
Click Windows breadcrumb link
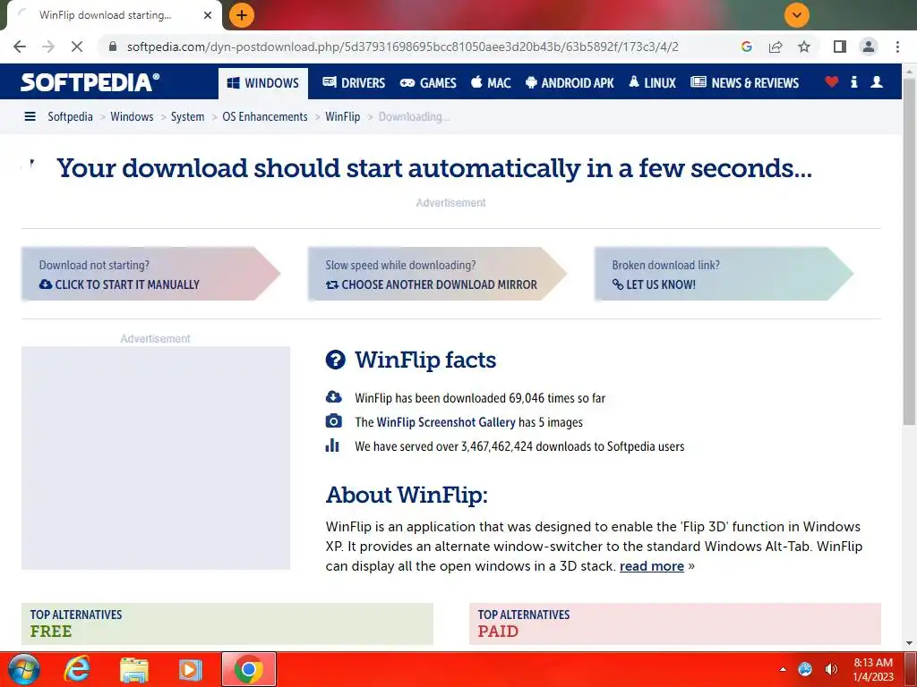tap(132, 117)
